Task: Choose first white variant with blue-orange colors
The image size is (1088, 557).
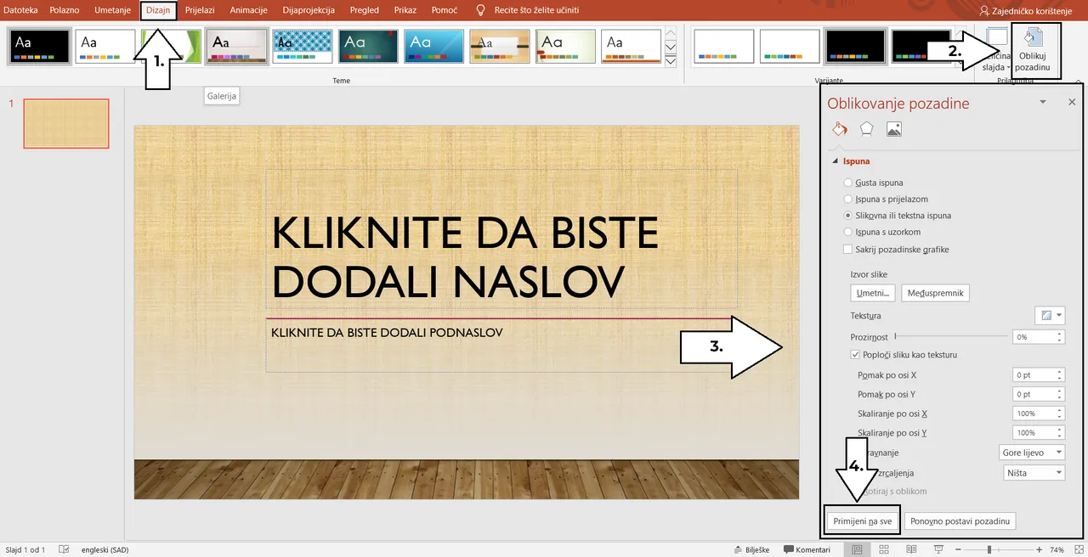Action: coord(724,46)
